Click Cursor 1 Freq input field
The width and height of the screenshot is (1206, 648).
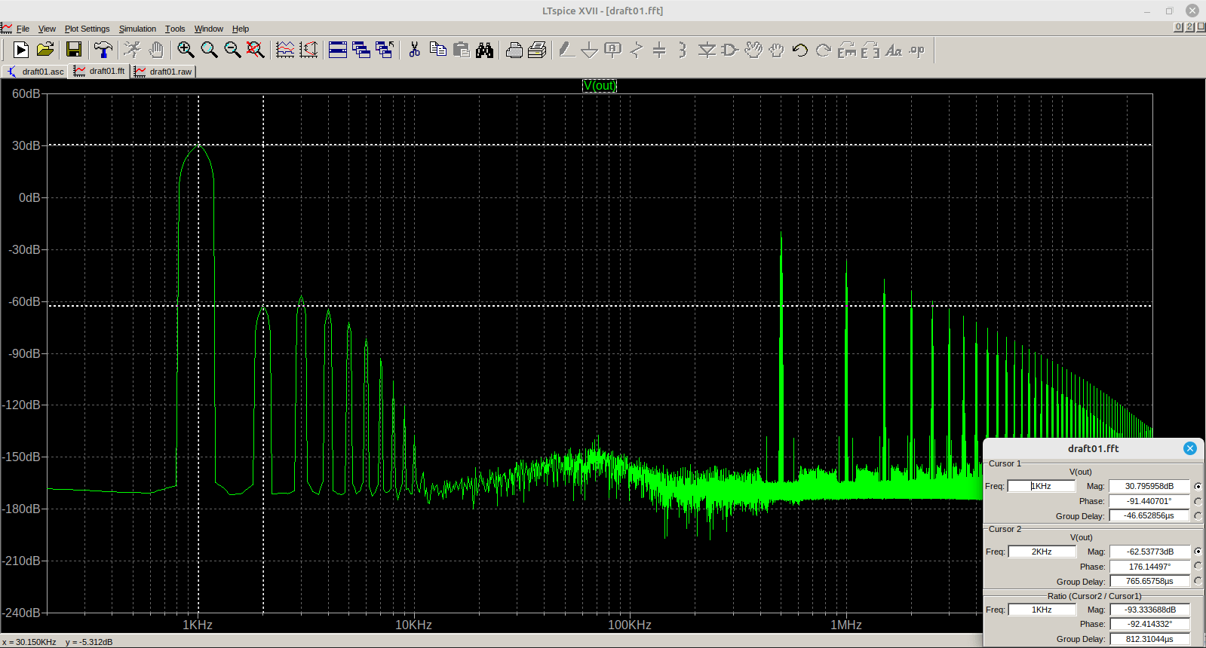pos(1042,486)
